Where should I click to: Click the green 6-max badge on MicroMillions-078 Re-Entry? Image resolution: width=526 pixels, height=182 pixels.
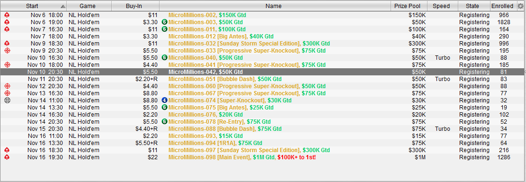[x=164, y=121]
